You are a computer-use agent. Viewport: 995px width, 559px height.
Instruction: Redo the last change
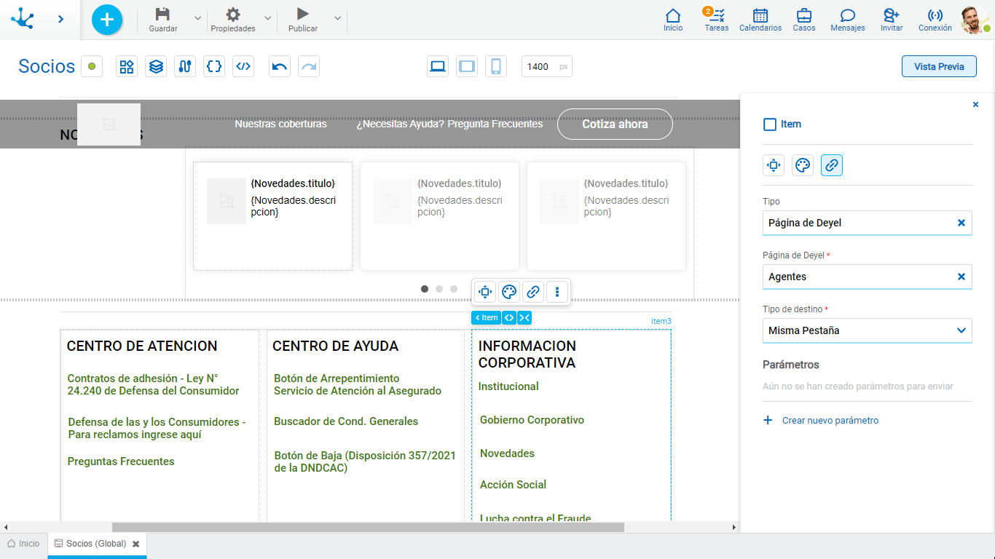coord(309,66)
